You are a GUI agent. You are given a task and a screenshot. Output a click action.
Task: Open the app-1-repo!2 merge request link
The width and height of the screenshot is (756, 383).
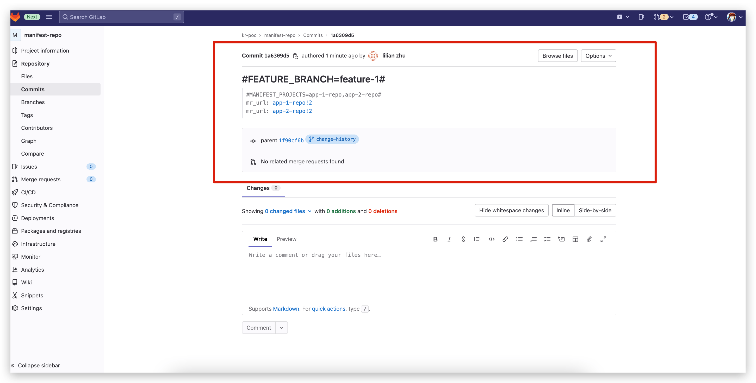(x=292, y=103)
